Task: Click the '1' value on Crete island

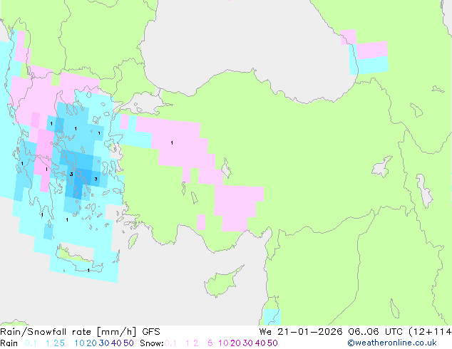Action: [x=88, y=271]
